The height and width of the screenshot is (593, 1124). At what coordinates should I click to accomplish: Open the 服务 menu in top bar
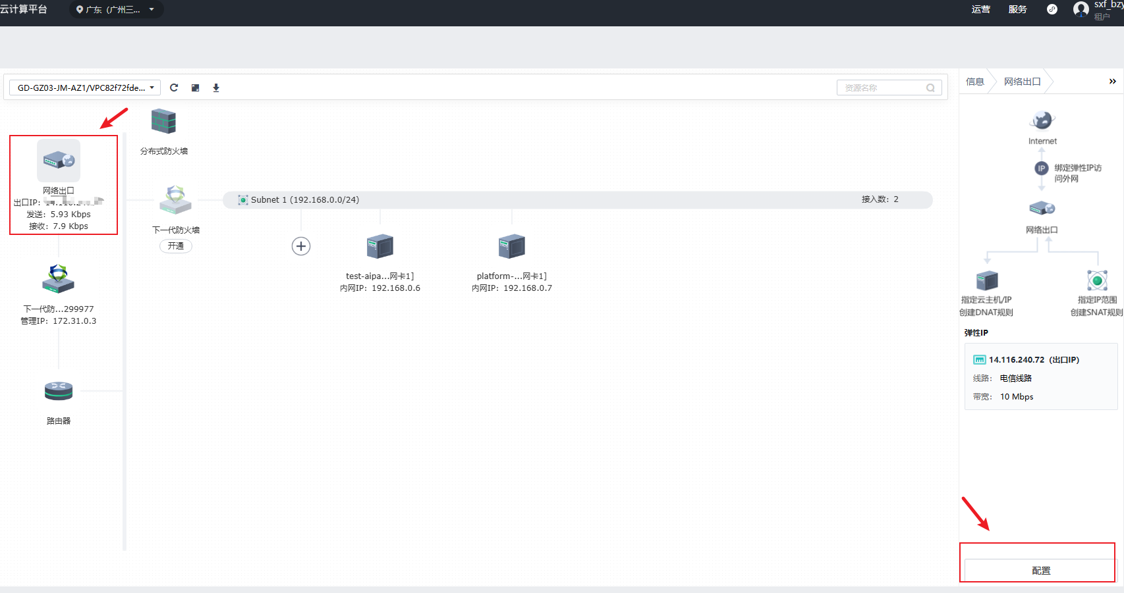tap(1017, 10)
